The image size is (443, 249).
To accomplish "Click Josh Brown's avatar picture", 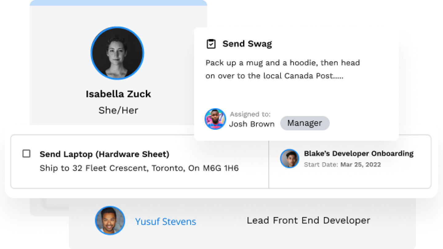I will 215,119.
